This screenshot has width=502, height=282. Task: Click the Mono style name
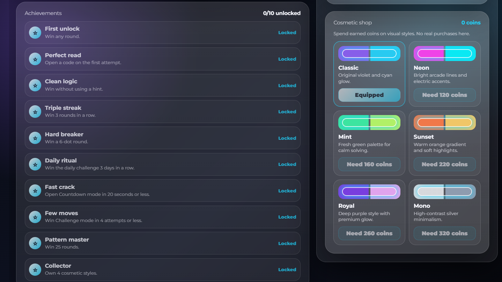point(422,206)
